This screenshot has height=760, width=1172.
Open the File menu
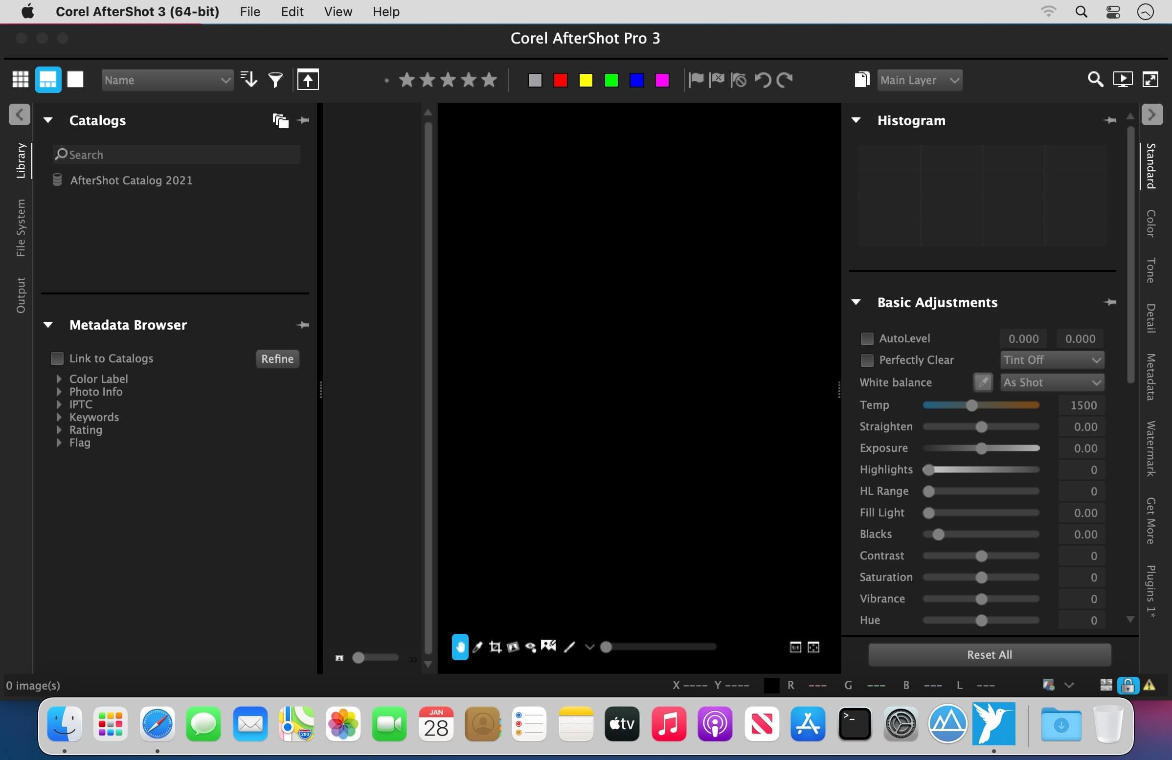(x=250, y=11)
